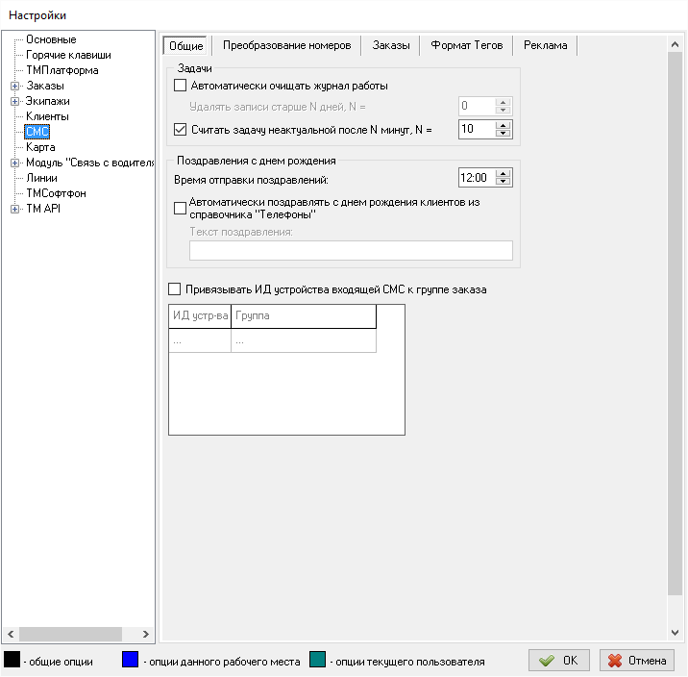The width and height of the screenshot is (688, 677).
Task: Expand the Заказы tree node
Action: [14, 86]
